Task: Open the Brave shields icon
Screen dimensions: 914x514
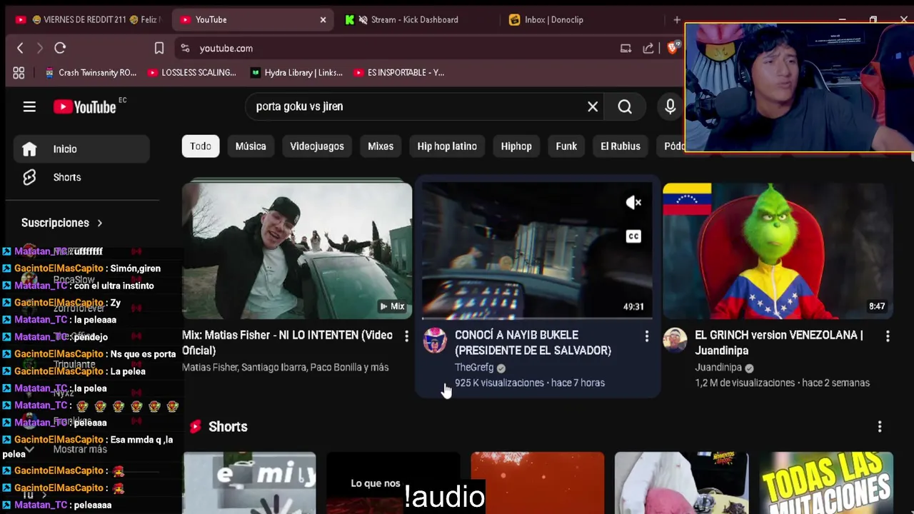Action: click(x=671, y=48)
